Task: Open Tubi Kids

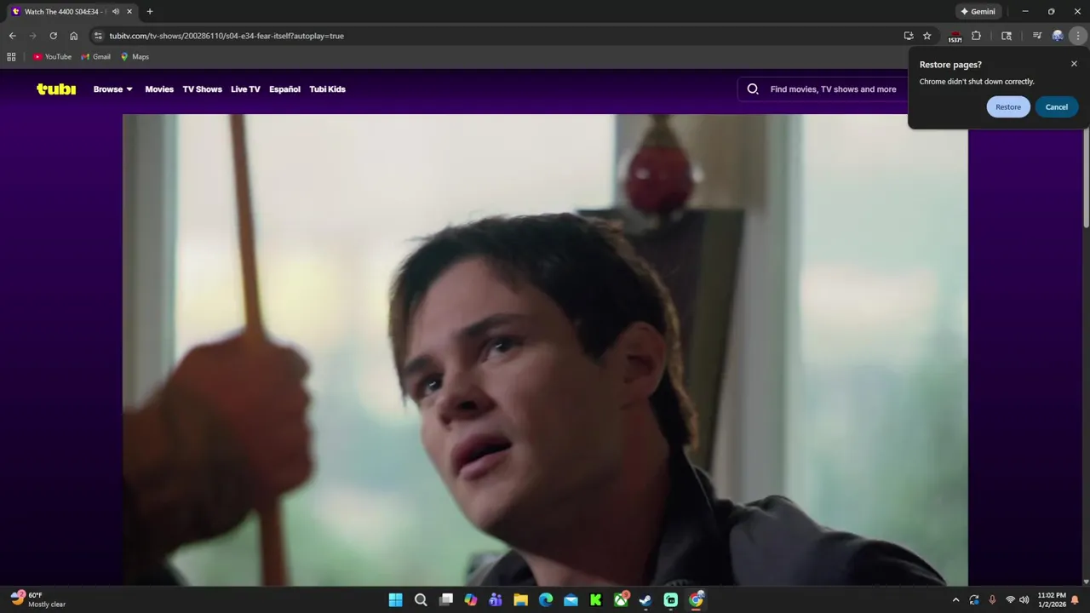Action: click(x=327, y=89)
